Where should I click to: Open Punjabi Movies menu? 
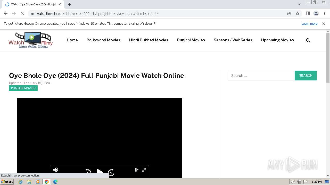click(x=191, y=40)
